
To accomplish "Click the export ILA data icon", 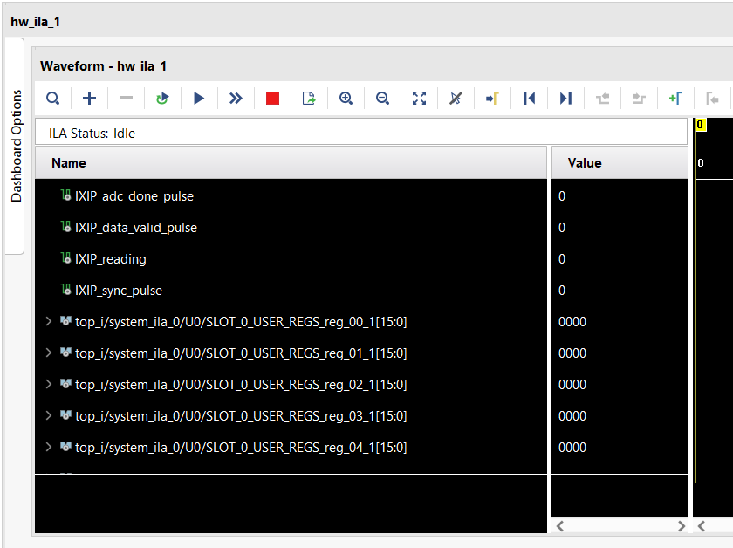I will click(x=309, y=99).
